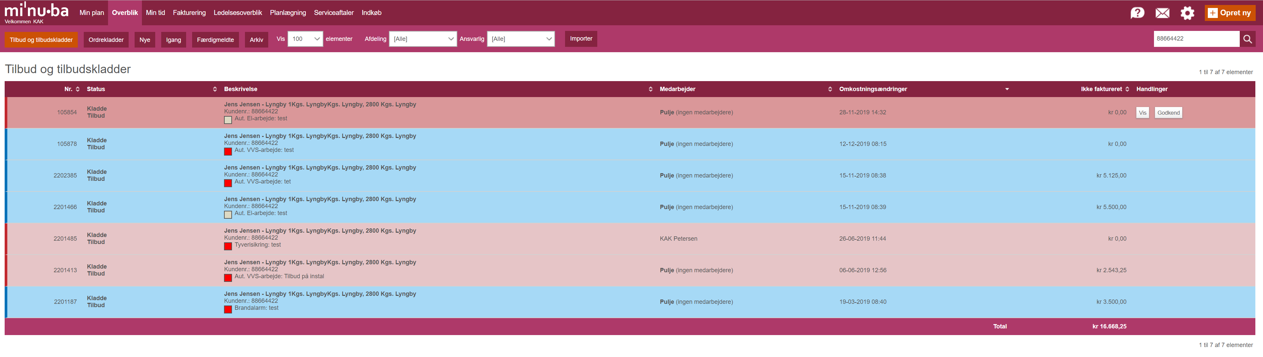The width and height of the screenshot is (1263, 357).
Task: Click date 19-03-2019 08:40
Action: pyautogui.click(x=862, y=302)
